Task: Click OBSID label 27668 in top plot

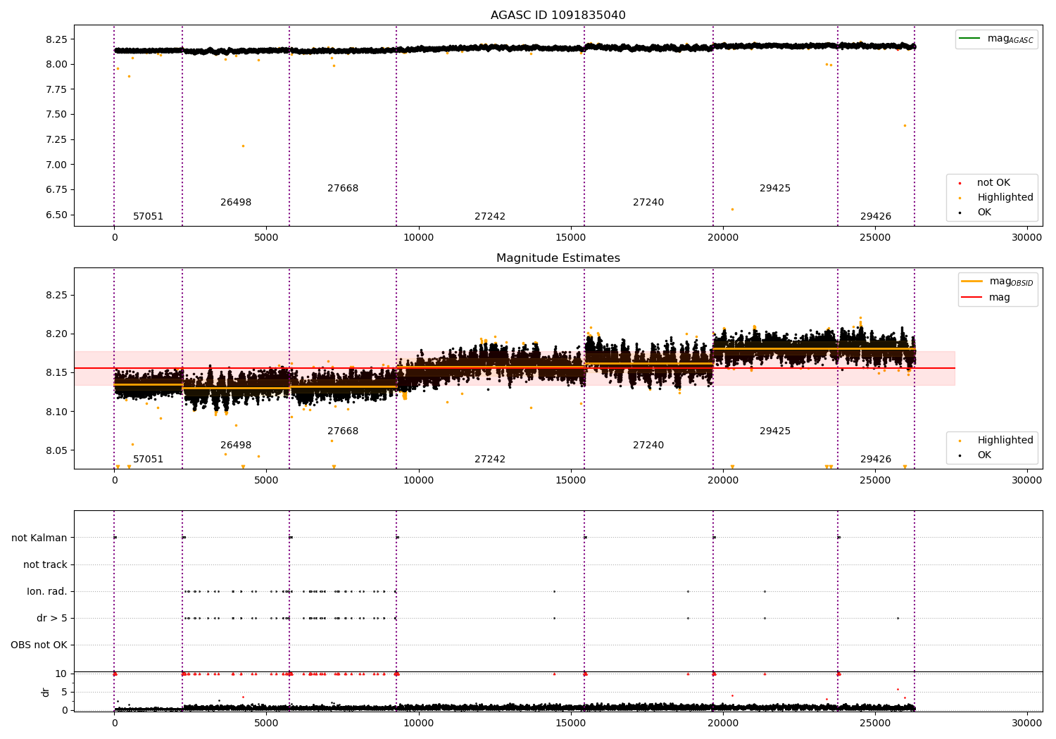Action: click(x=343, y=189)
